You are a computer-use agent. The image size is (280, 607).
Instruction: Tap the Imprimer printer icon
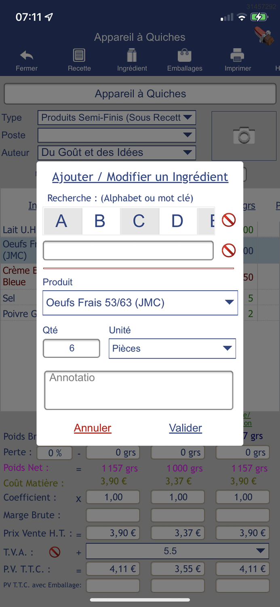[237, 55]
